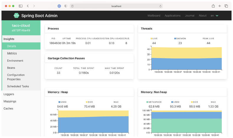Show tab overview icon

tap(226, 6)
